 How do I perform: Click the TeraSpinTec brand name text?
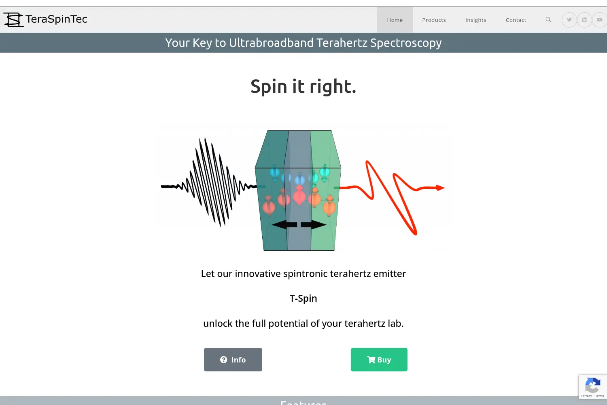tap(56, 19)
